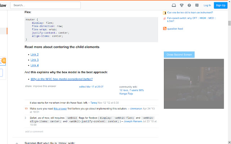Open the Stack Exchange site switcher icon
231x144 pixels.
click(x=197, y=5)
